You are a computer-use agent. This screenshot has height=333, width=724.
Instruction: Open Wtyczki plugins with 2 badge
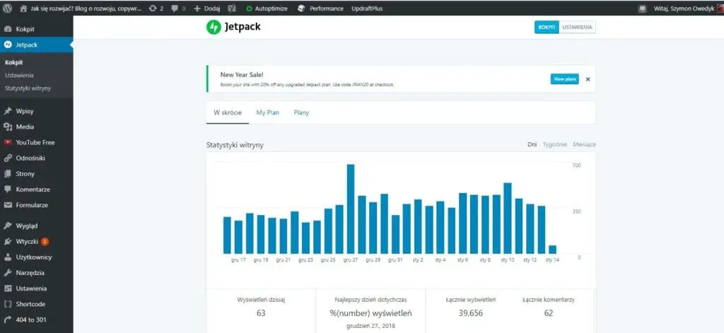click(x=37, y=242)
